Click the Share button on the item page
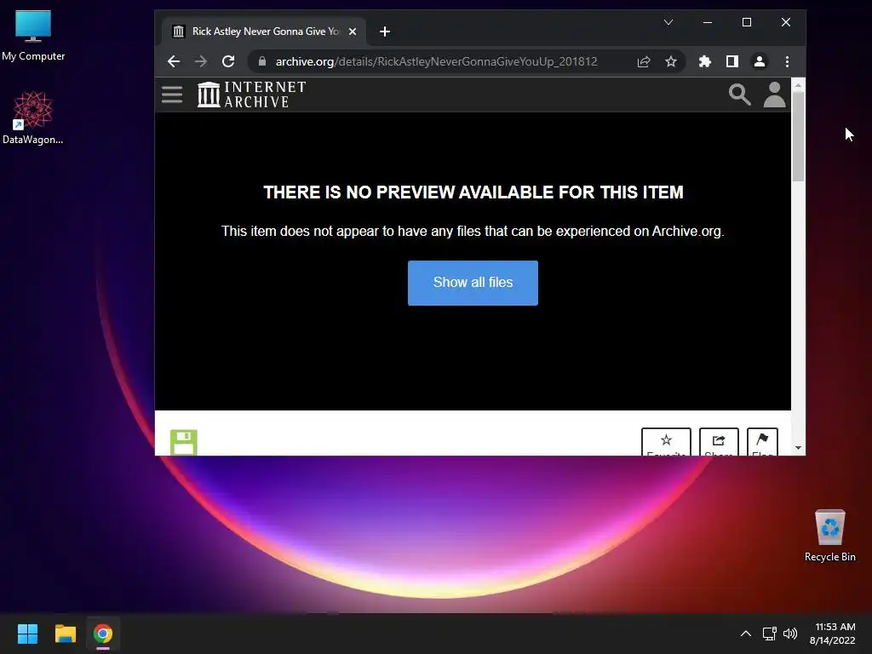The height and width of the screenshot is (654, 872). tap(719, 442)
